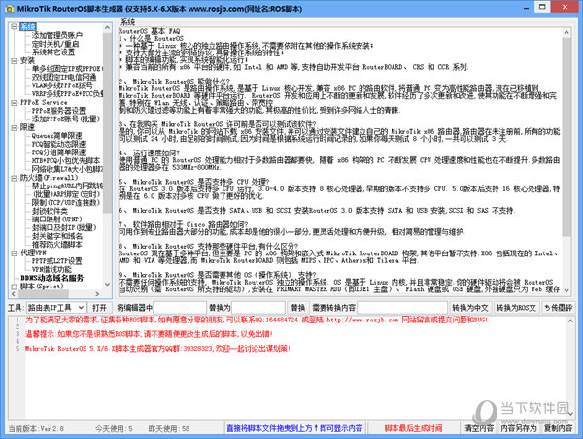This screenshot has width=583, height=439.
Task: Select 添加管理员账户 in the tree
Action: tap(57, 35)
